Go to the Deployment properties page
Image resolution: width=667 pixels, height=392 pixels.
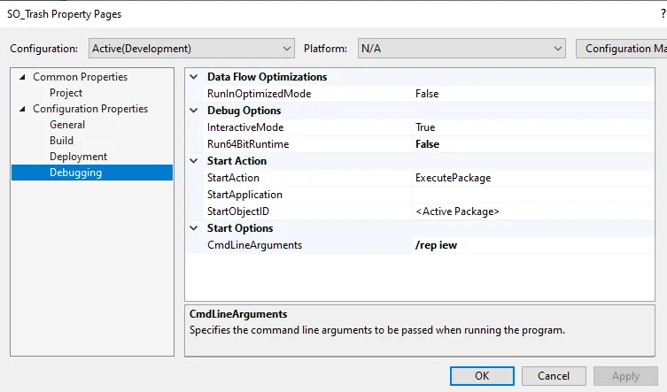click(x=78, y=157)
